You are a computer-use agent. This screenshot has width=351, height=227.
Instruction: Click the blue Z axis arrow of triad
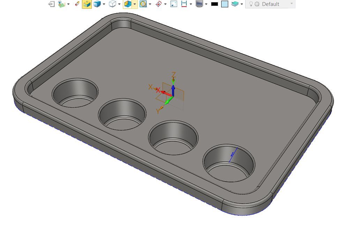173,90
